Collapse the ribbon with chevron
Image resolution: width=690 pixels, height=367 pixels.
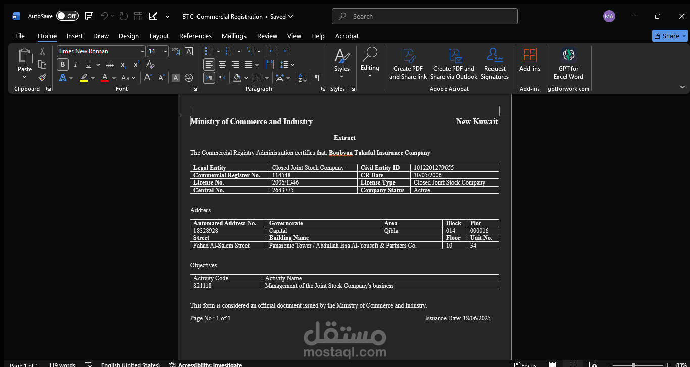pos(682,87)
